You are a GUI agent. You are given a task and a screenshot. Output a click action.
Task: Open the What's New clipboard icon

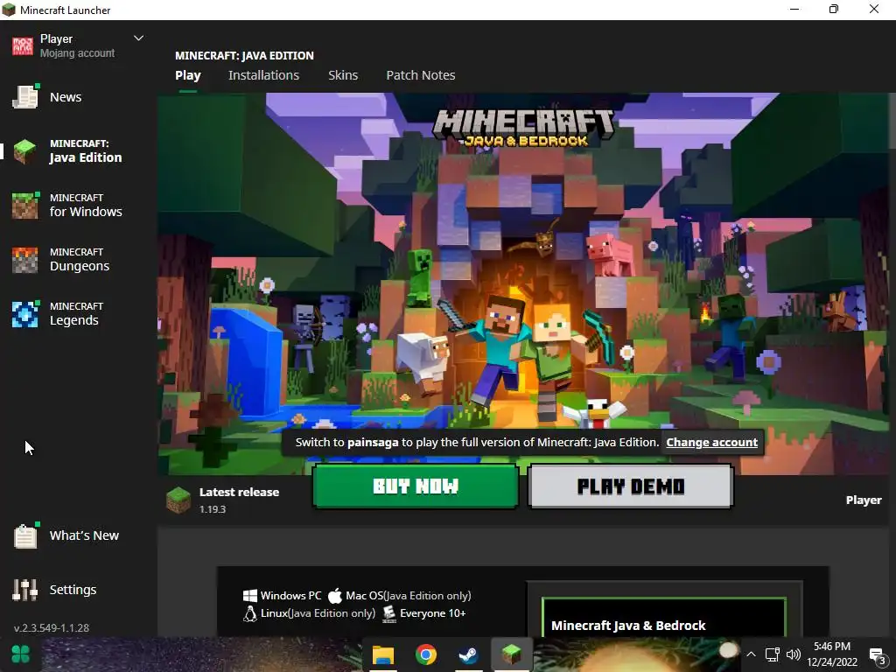pyautogui.click(x=25, y=536)
